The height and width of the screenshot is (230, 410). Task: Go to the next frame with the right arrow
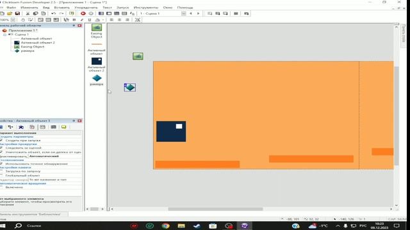click(x=198, y=13)
